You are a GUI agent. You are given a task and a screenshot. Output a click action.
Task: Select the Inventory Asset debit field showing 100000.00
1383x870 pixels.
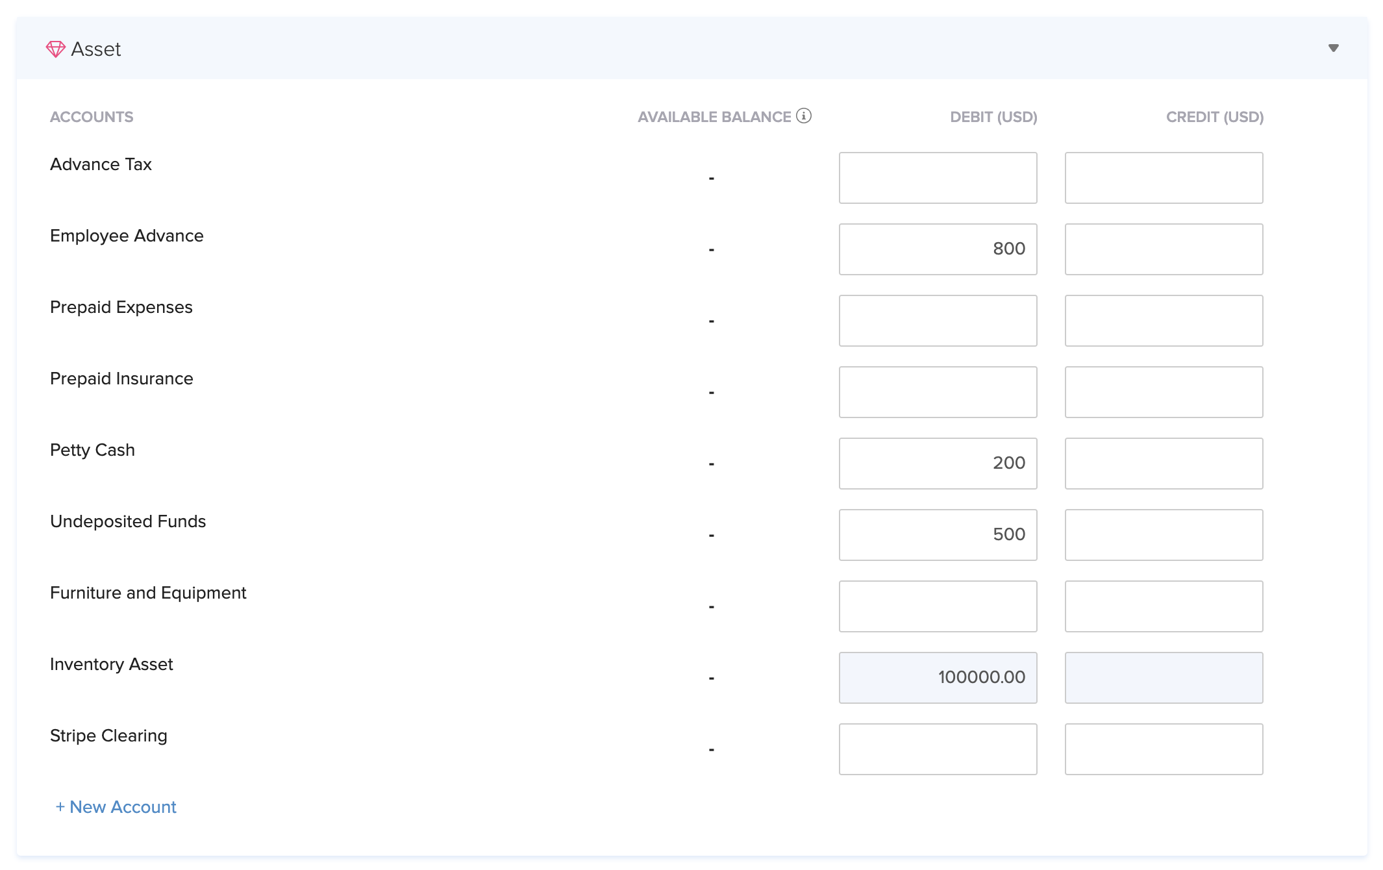click(938, 677)
